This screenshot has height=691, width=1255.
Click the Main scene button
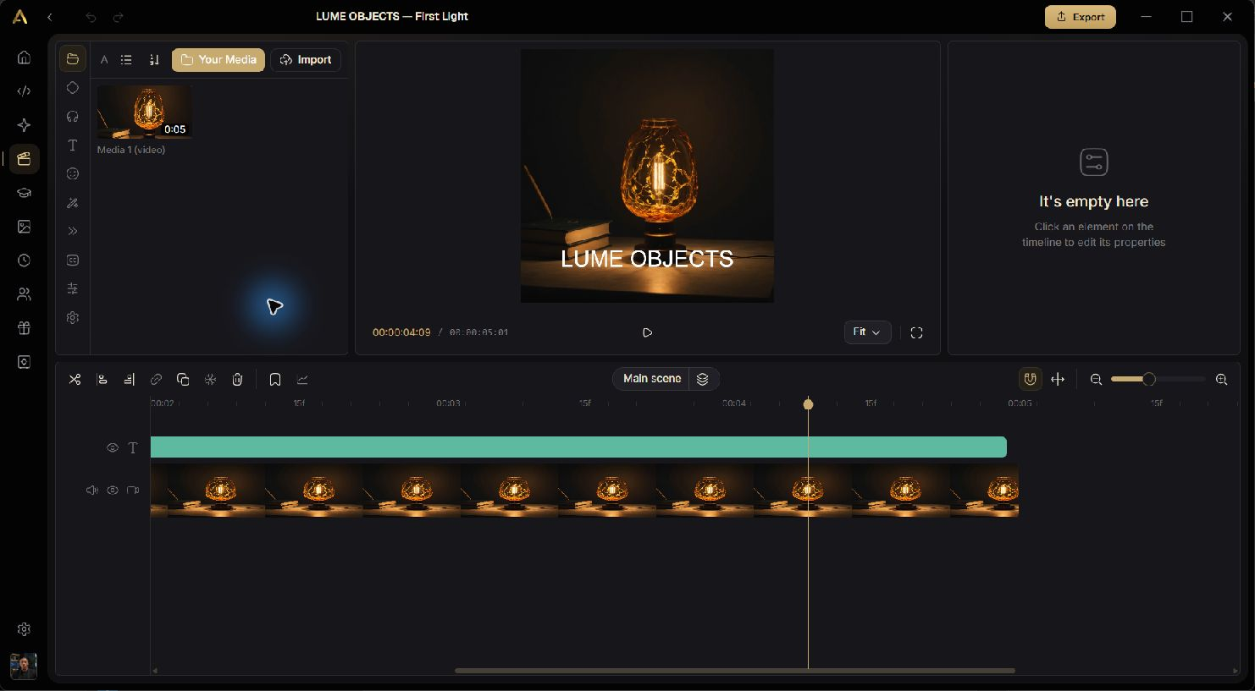click(x=652, y=379)
